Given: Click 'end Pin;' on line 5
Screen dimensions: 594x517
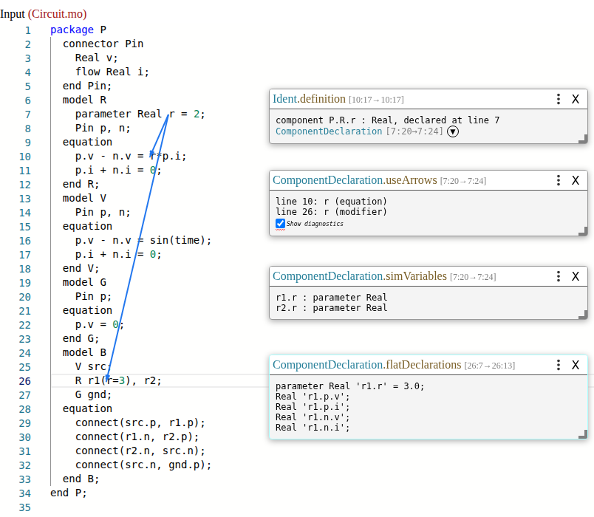Looking at the screenshot, I should [x=87, y=86].
